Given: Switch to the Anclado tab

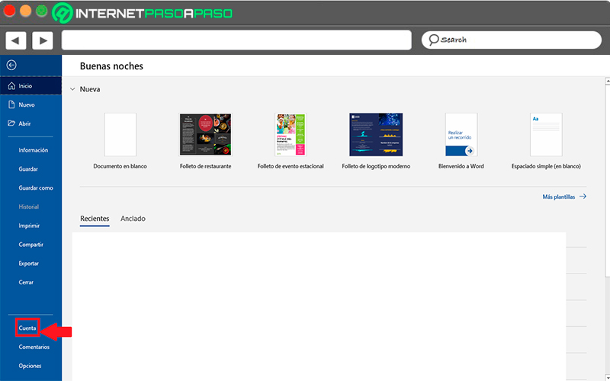Looking at the screenshot, I should [133, 219].
